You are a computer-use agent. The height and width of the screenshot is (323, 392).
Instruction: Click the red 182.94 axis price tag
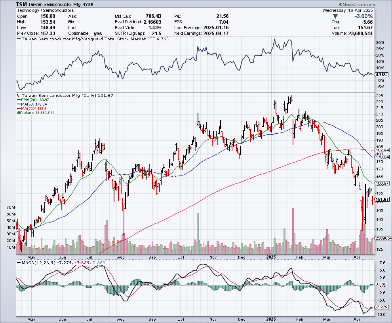point(382,150)
